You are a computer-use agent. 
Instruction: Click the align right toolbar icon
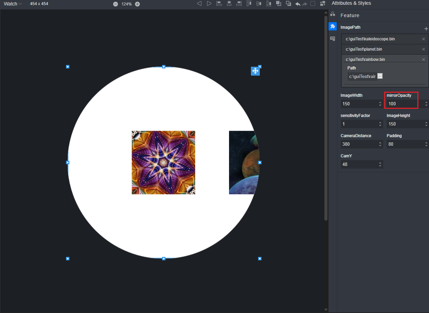pos(239,4)
